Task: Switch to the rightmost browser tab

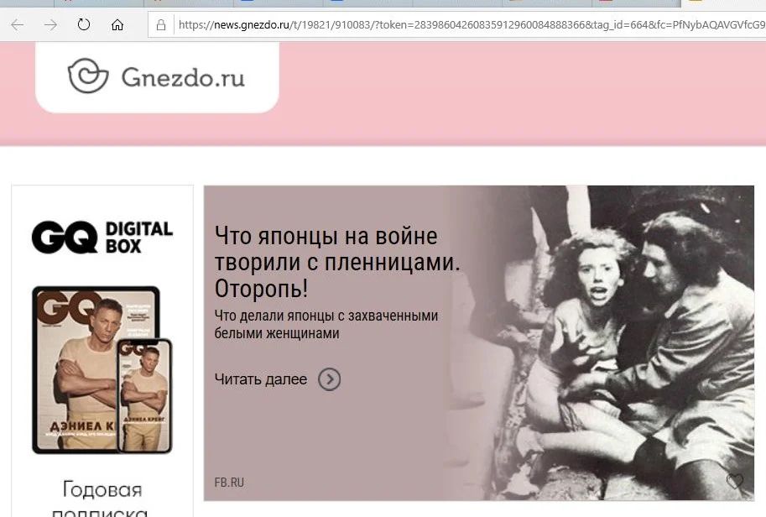Action: click(x=723, y=3)
